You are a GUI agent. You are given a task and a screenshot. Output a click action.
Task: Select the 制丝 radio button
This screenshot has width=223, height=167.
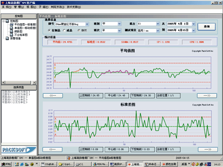click(x=79, y=30)
